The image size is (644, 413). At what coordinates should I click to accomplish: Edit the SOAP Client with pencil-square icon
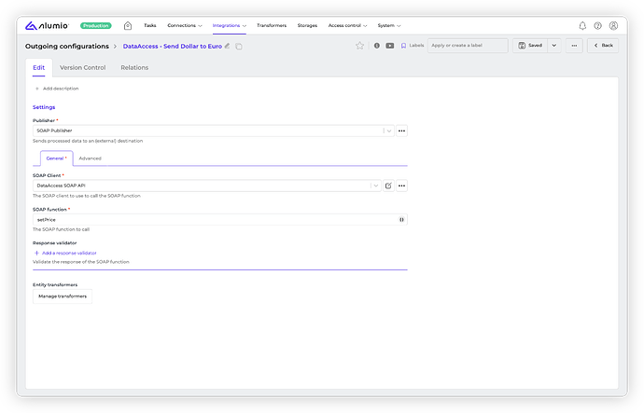(x=388, y=186)
